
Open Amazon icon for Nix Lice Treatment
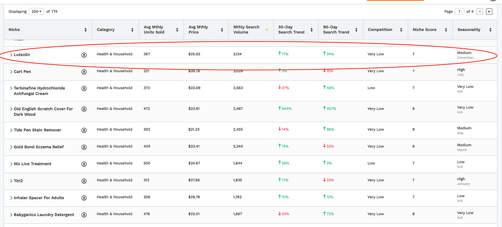(84, 164)
